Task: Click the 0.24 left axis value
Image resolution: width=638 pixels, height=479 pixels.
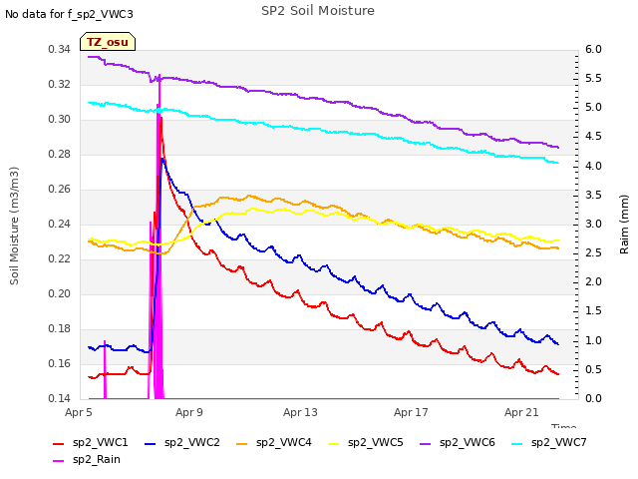Action: (60, 224)
